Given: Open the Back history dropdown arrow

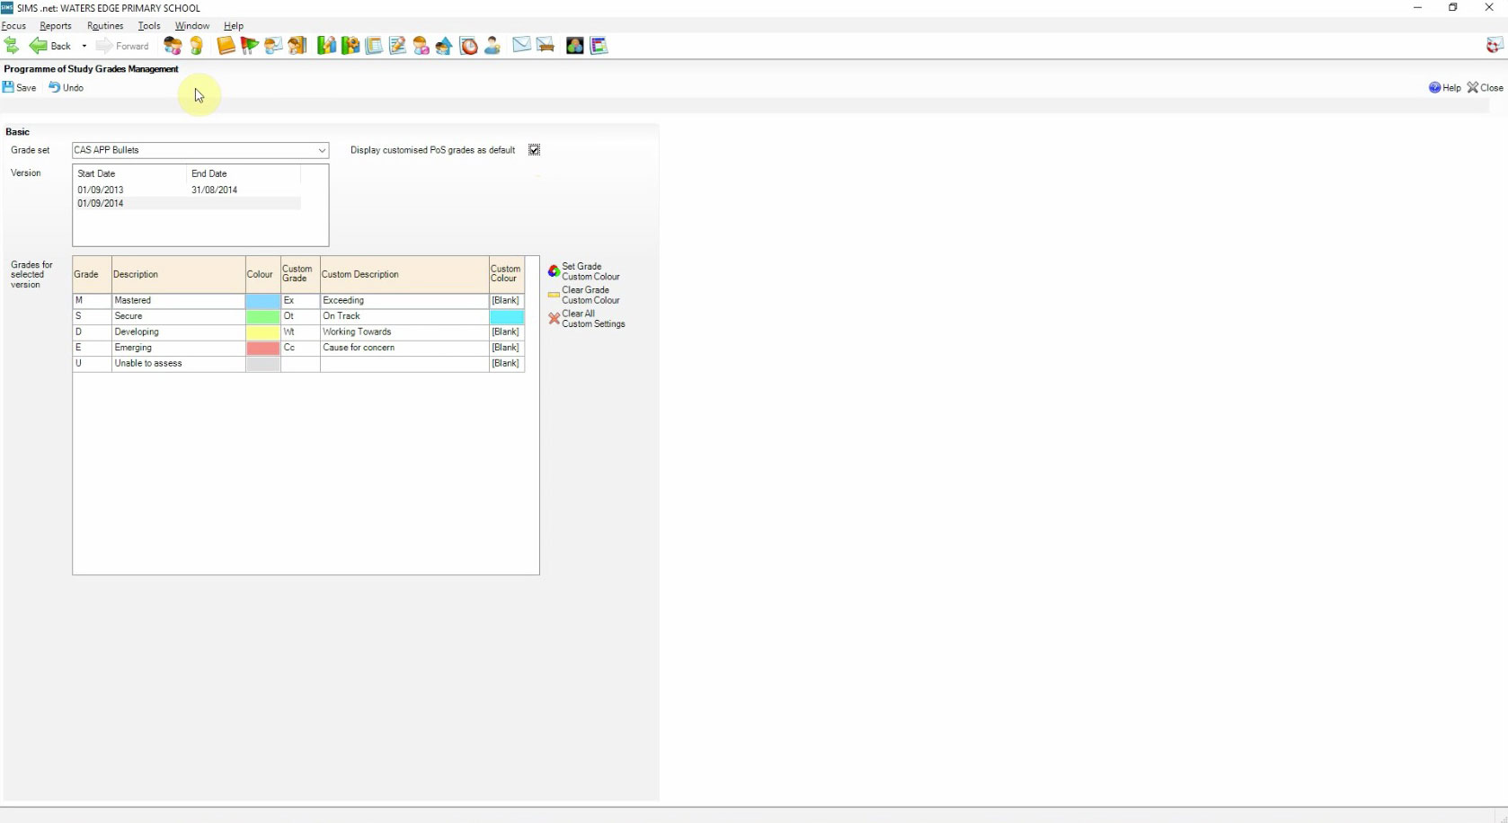Looking at the screenshot, I should click(84, 46).
